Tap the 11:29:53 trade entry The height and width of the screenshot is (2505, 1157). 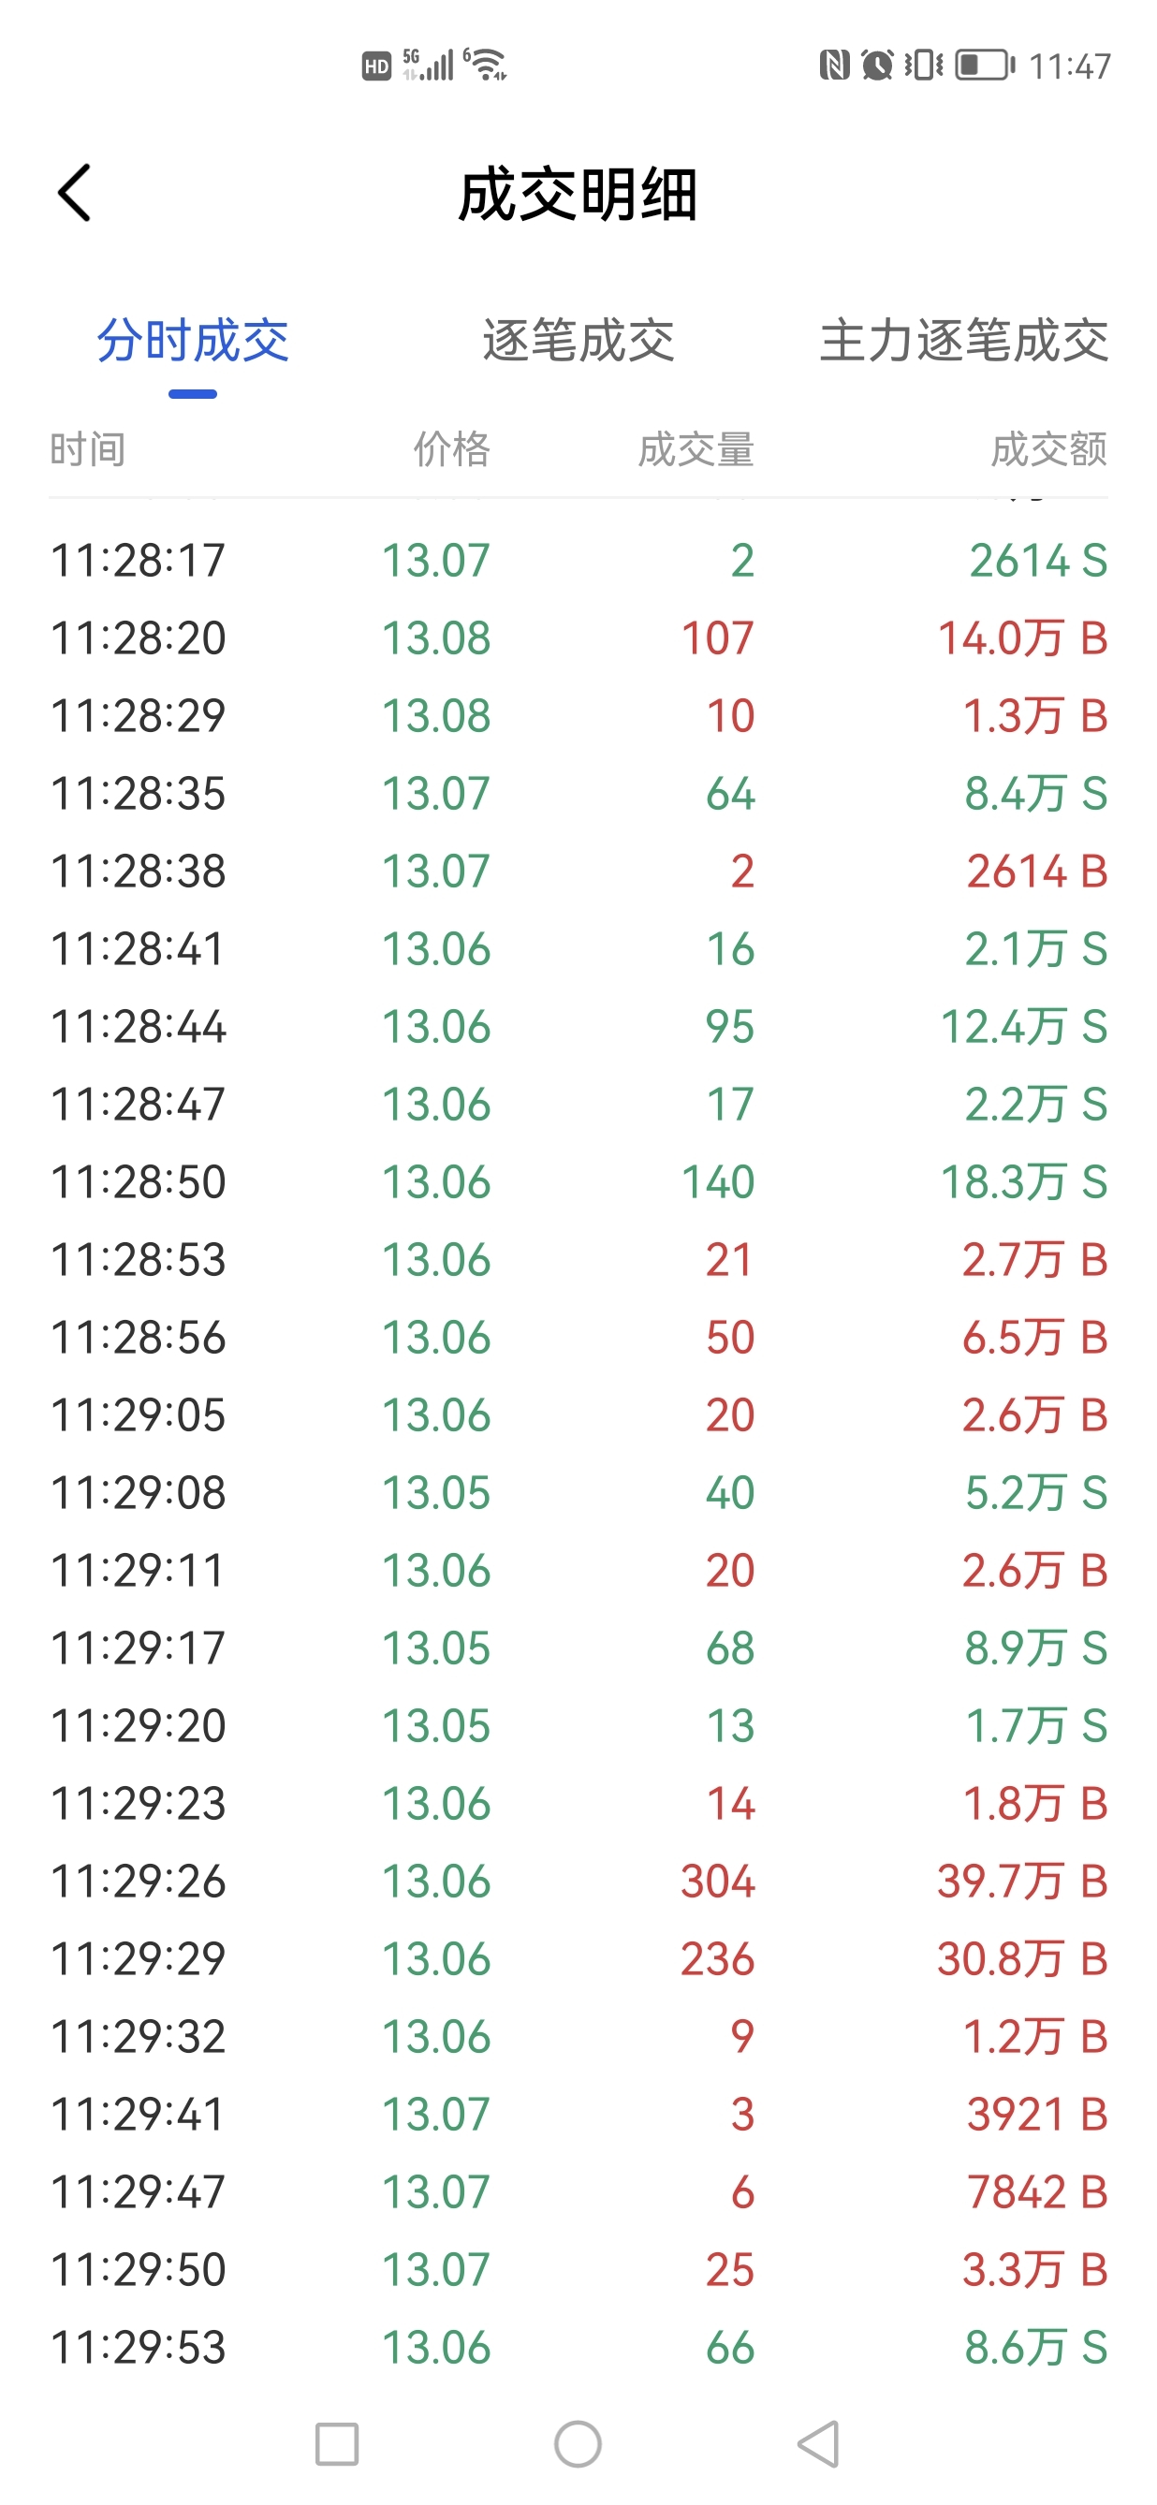coord(578,2348)
